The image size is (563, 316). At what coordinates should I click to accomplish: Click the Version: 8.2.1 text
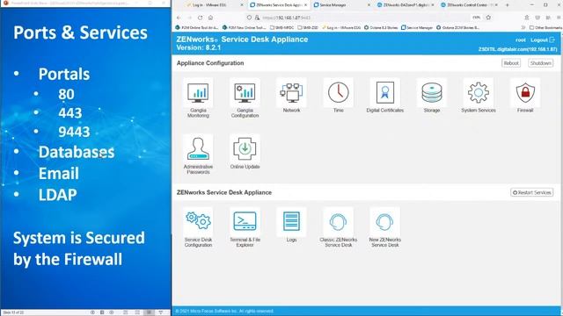tap(199, 47)
